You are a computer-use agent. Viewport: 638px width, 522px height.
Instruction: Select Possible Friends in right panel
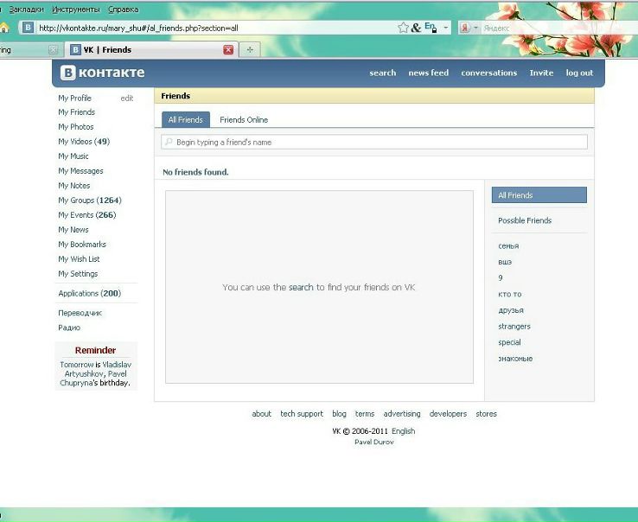click(525, 220)
